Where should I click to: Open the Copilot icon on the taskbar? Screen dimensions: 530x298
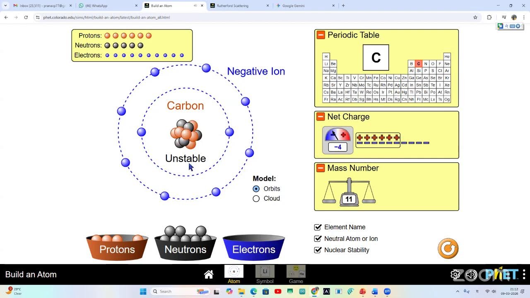click(x=229, y=291)
